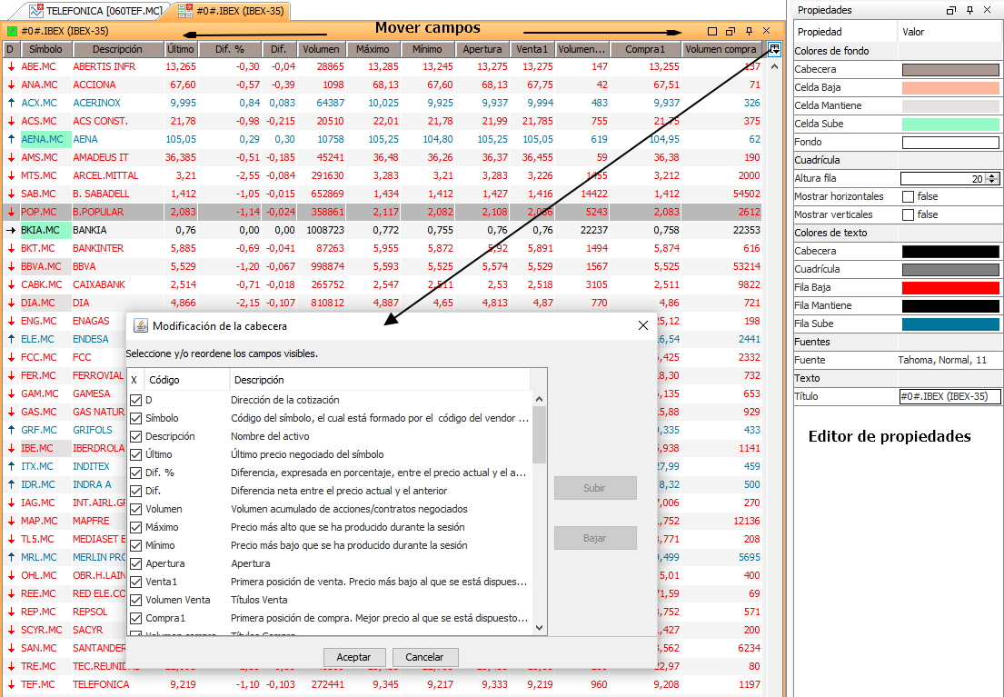Viewport: 1004px width, 697px height.
Task: Click the Cancelar button
Action: 424,657
